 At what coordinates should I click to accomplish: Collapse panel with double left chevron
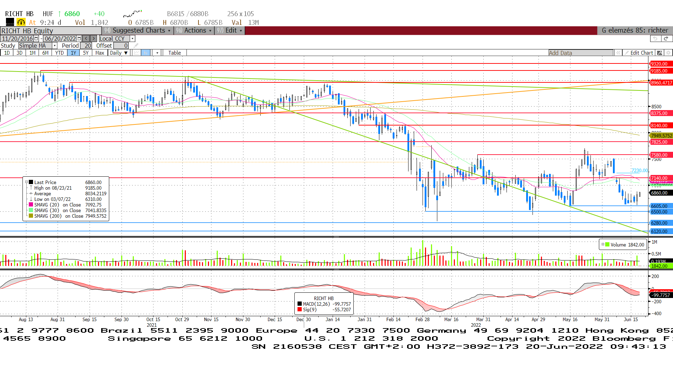click(x=618, y=53)
